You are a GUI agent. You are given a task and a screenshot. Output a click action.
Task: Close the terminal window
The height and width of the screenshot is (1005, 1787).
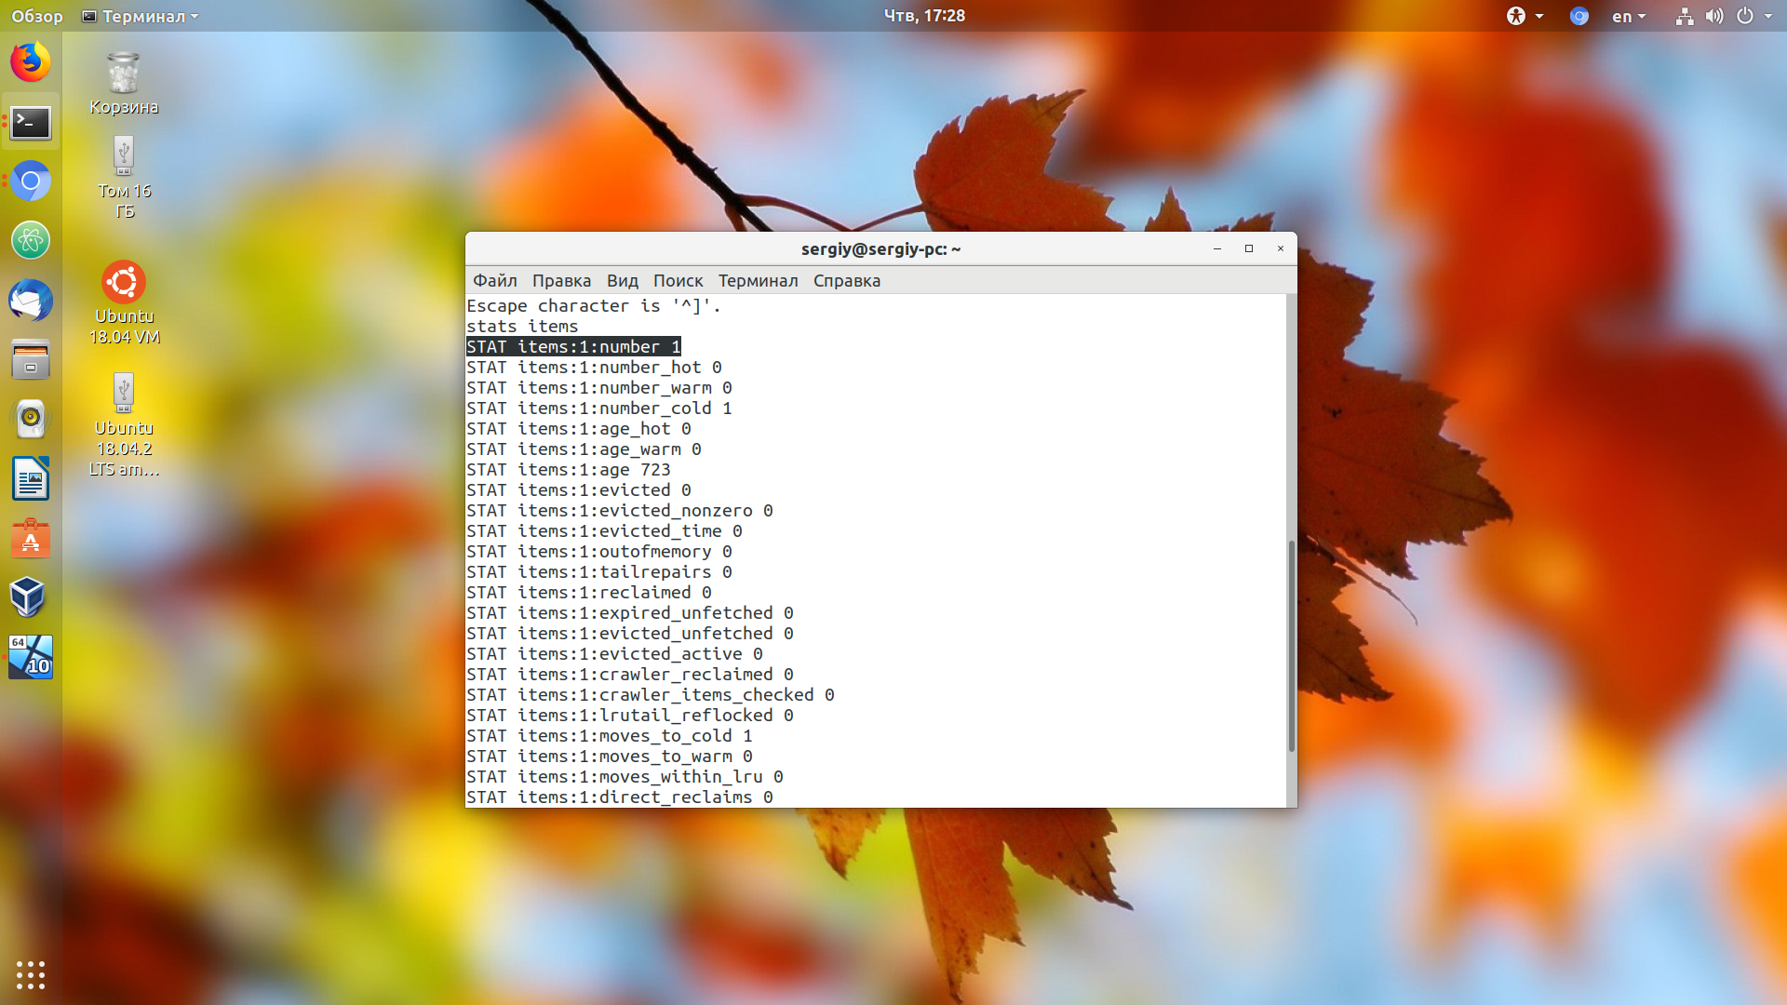(1280, 248)
